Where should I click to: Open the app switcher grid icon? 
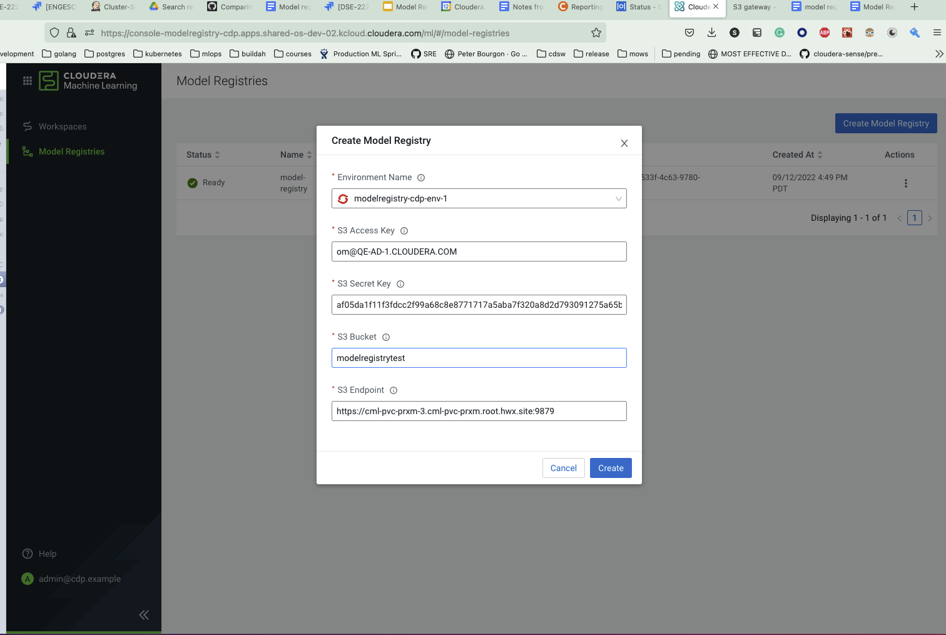pyautogui.click(x=28, y=81)
